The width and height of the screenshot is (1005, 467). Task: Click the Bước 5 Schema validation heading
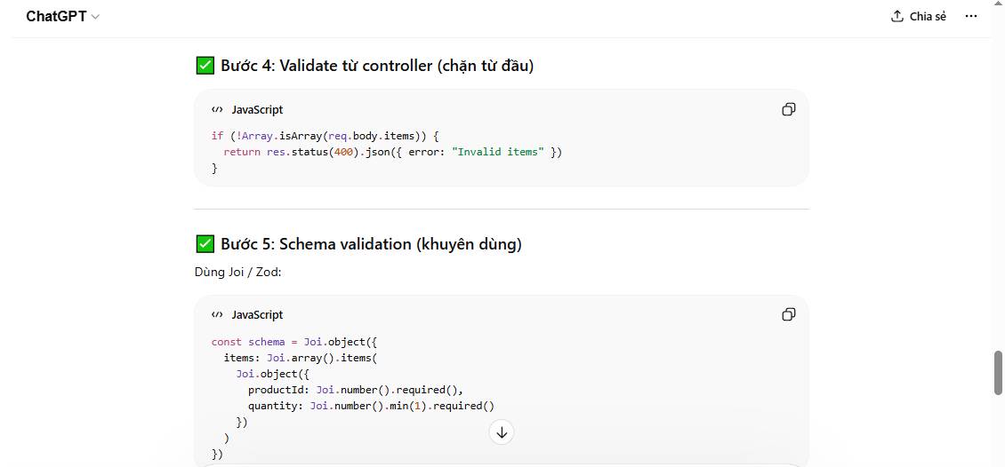click(371, 243)
